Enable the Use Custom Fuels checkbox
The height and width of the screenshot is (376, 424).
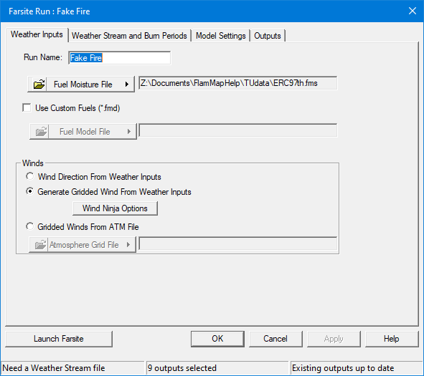[x=27, y=107]
